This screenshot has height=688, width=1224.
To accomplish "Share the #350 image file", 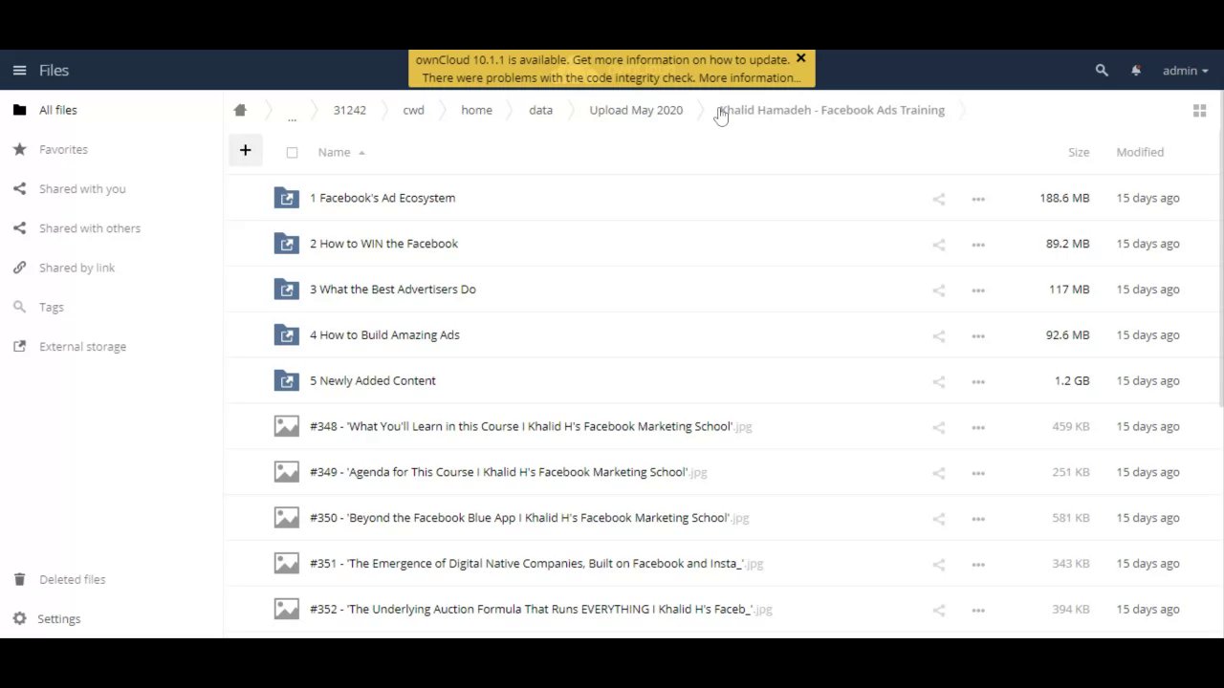I will pyautogui.click(x=939, y=519).
